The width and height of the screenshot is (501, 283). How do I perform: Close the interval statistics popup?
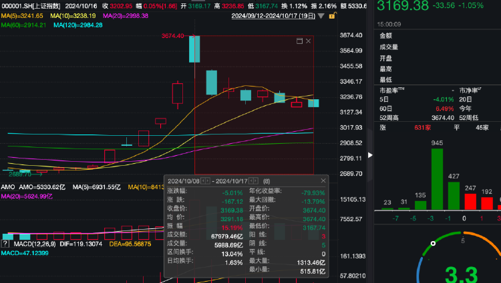pos(323,181)
